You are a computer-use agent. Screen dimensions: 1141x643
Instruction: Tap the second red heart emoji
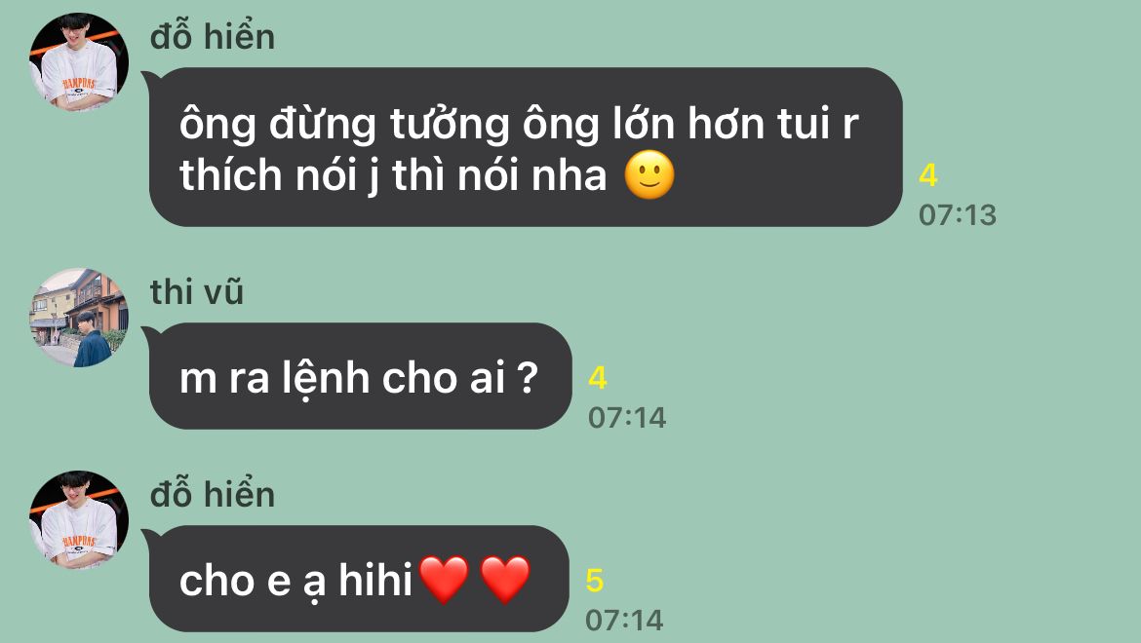coord(505,580)
